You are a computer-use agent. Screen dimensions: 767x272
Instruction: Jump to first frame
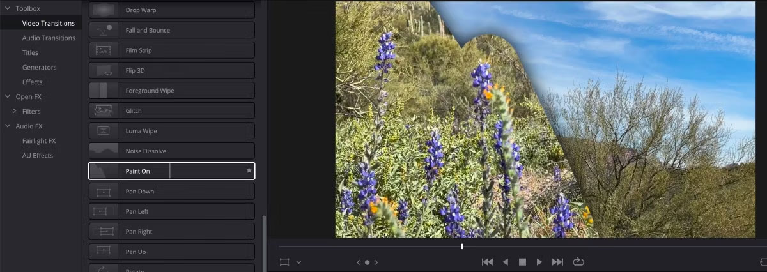click(487, 262)
